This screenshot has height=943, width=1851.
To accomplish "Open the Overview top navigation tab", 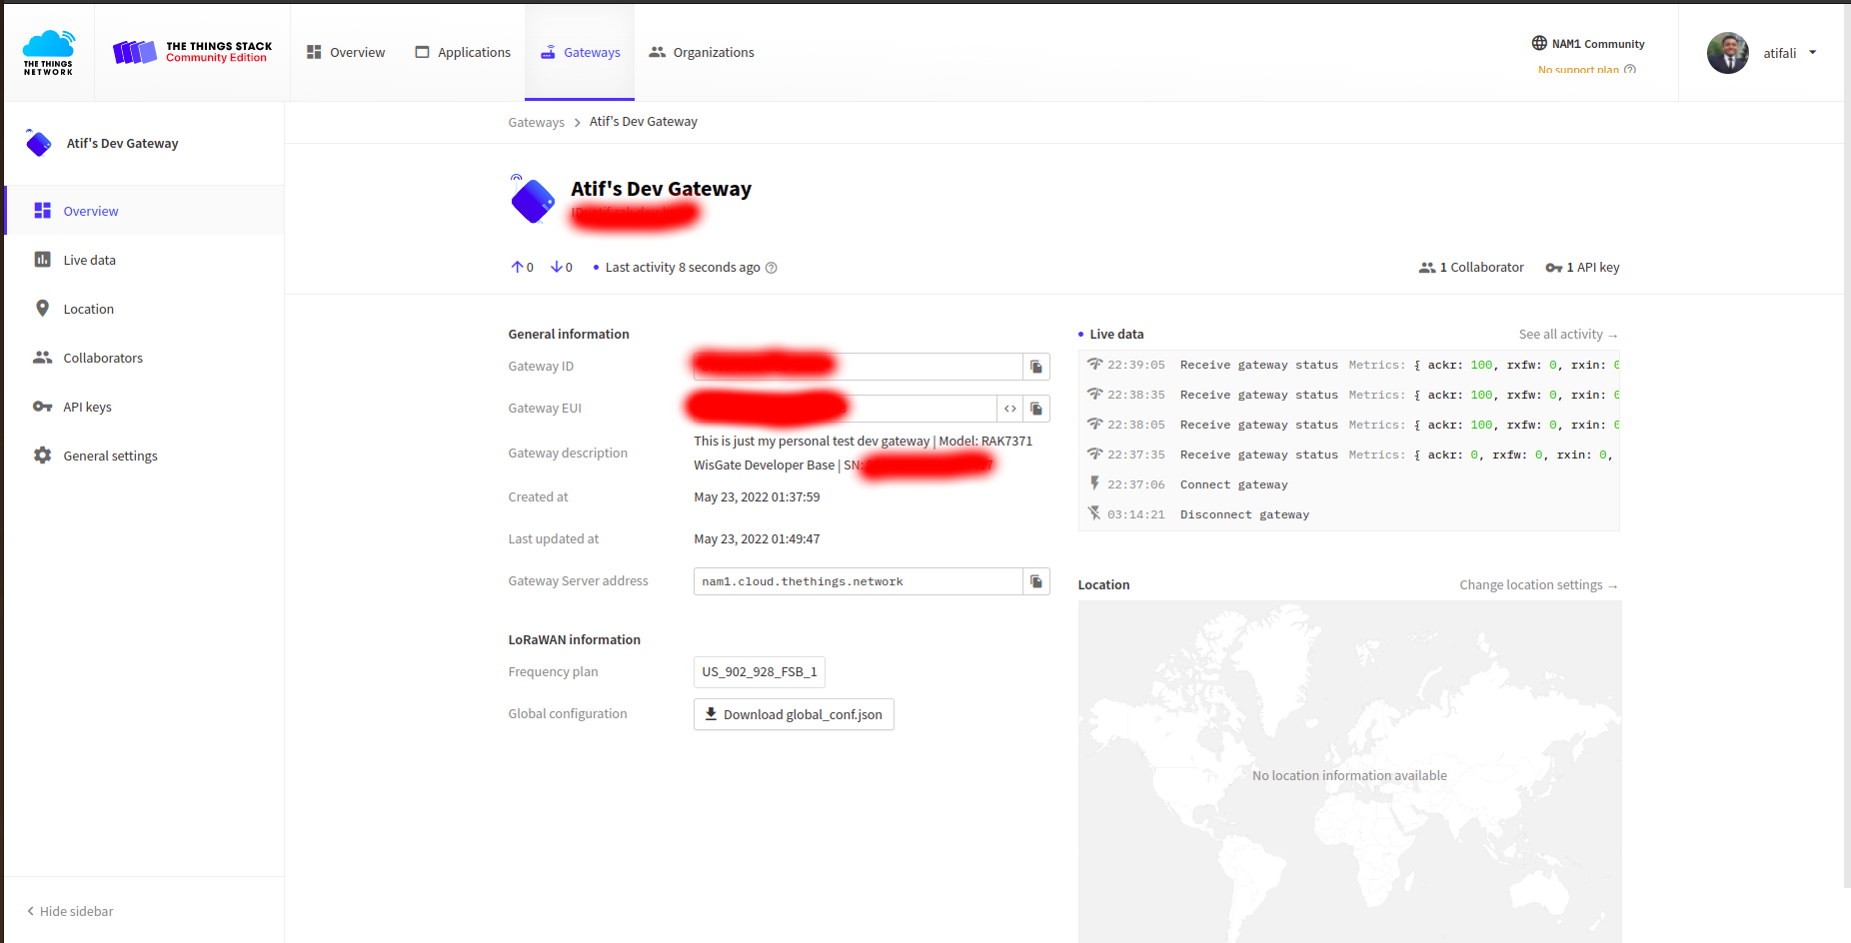I will pos(345,52).
